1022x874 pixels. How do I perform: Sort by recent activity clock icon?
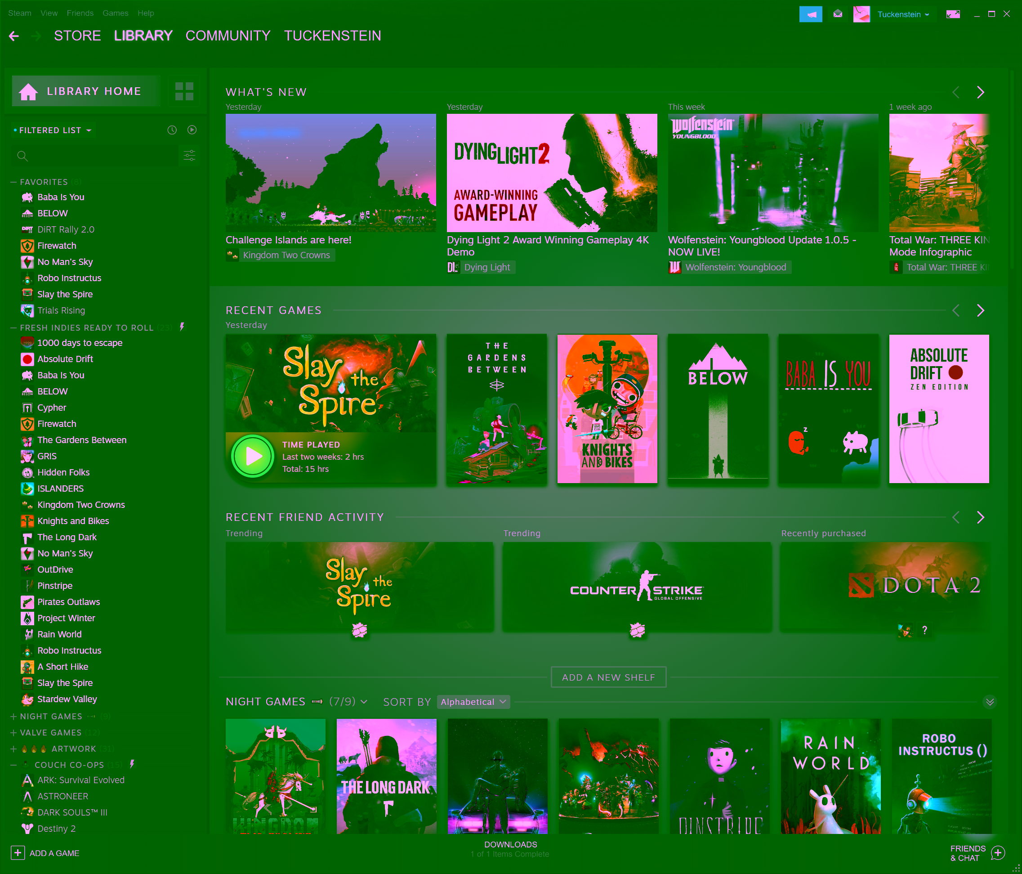pyautogui.click(x=172, y=130)
